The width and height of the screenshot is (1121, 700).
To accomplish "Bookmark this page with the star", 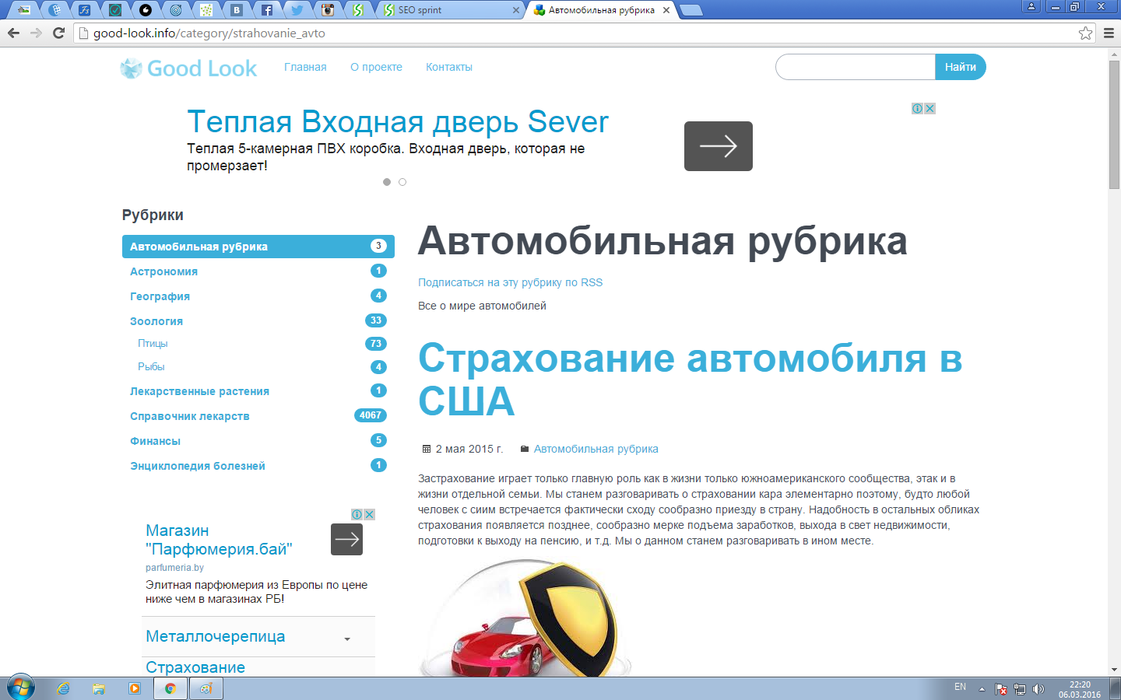I will 1085,33.
